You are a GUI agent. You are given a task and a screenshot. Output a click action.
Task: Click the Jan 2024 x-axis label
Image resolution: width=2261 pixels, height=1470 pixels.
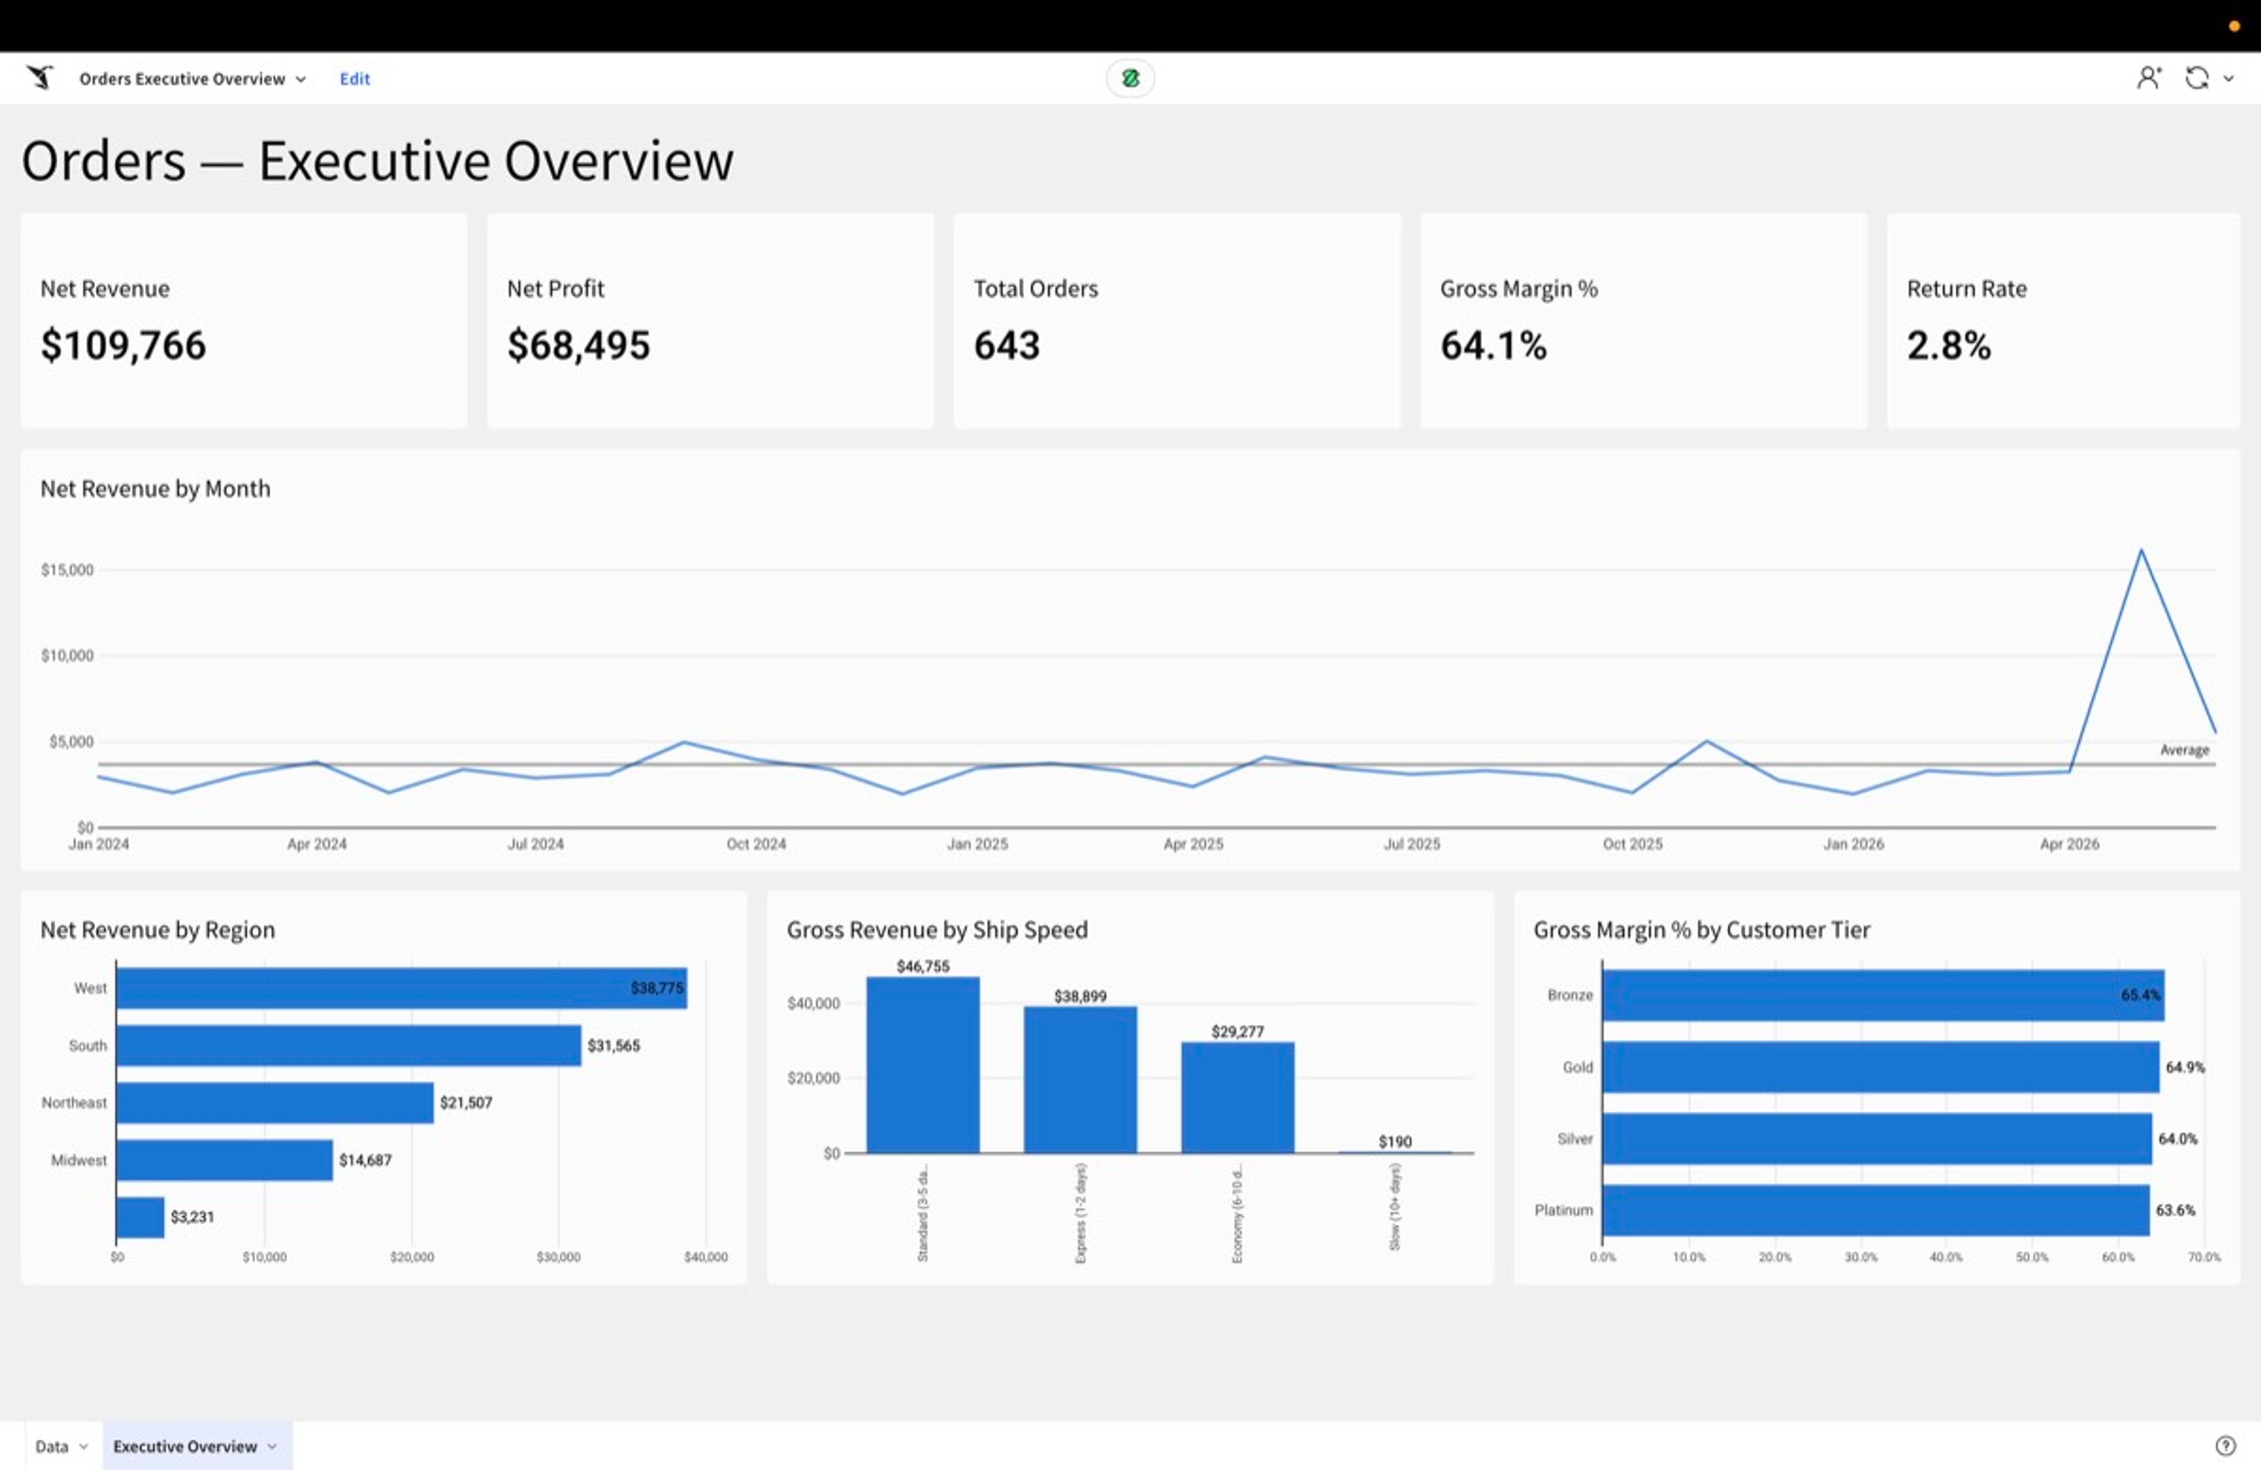coord(99,844)
